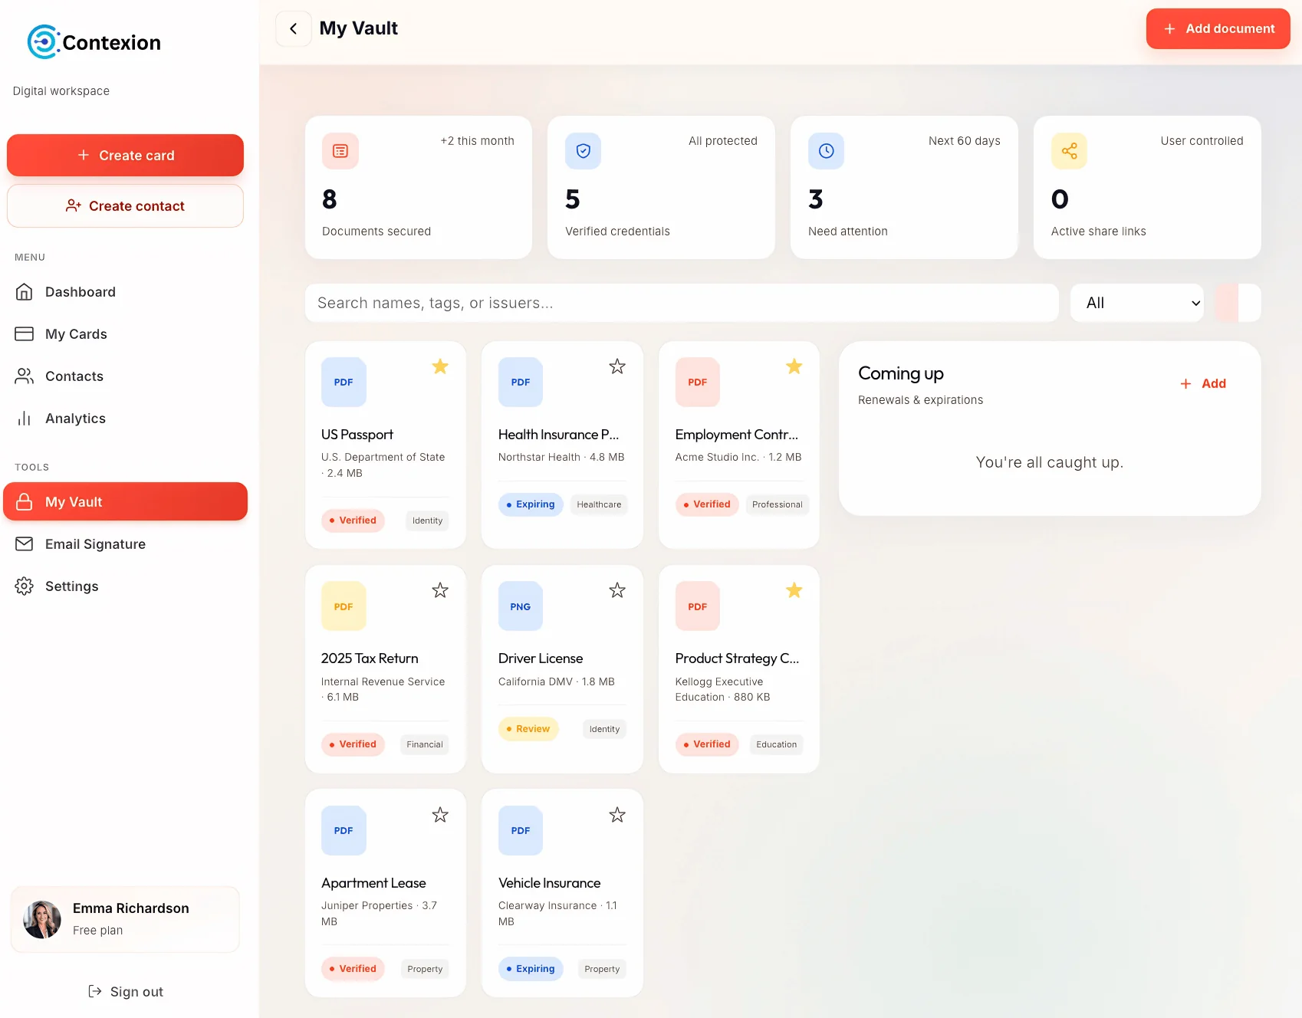
Task: Open Email Signature tool
Action: point(125,543)
